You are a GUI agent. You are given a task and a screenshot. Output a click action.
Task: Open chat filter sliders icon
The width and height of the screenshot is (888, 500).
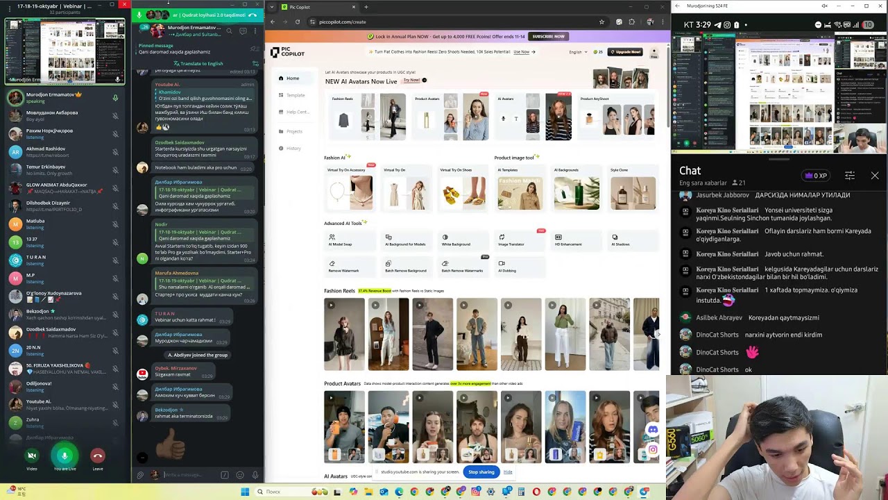coord(850,176)
